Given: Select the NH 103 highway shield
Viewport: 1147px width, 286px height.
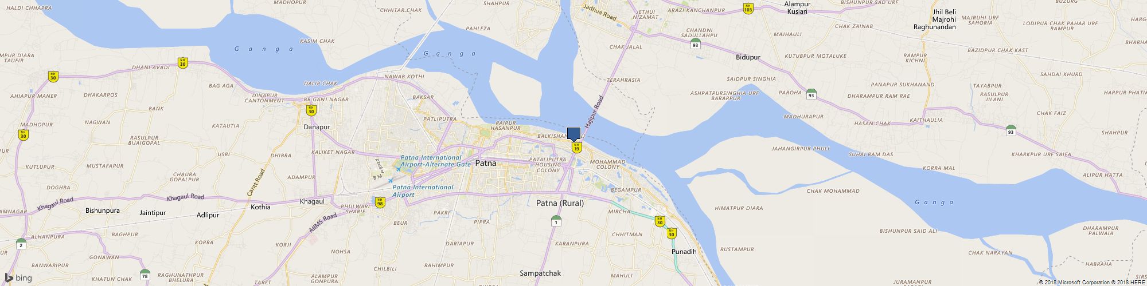Looking at the screenshot, I should click(748, 9).
